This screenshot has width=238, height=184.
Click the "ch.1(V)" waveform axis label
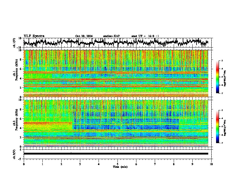pyautogui.click(x=14, y=43)
